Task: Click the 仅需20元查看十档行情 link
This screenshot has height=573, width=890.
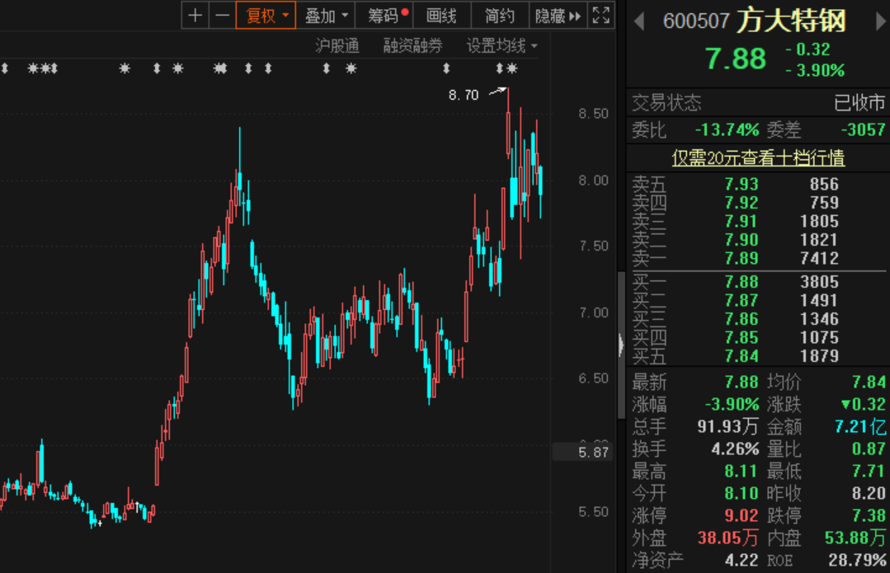Action: 758,157
